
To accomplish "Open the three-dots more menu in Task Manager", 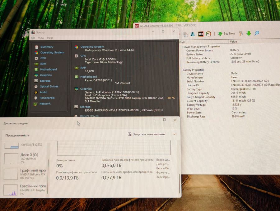I will [x=175, y=134].
